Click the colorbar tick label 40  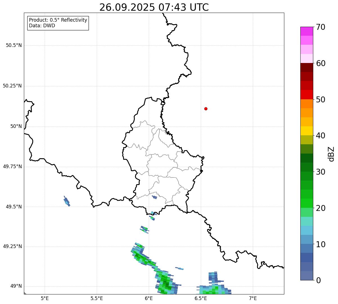[321, 136]
